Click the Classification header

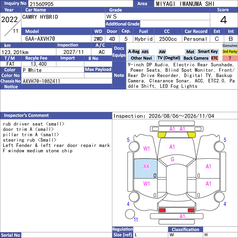click(x=185, y=229)
